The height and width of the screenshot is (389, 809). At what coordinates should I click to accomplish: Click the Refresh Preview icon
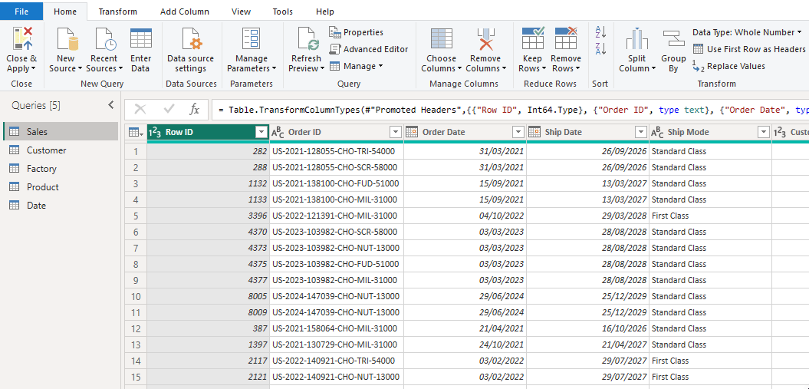coord(308,39)
